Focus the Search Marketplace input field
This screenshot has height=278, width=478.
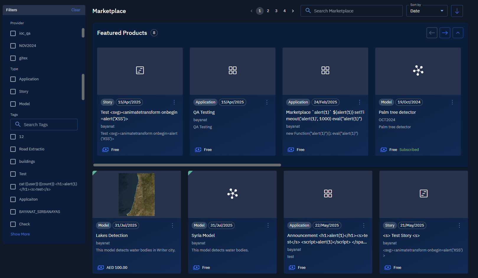point(351,11)
